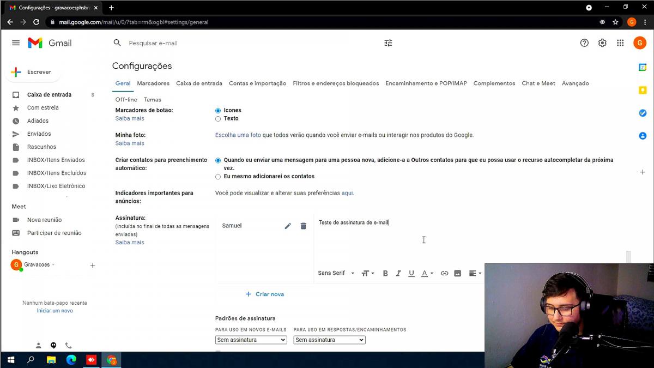Switch to the Caixa de entrada settings tab

199,83
